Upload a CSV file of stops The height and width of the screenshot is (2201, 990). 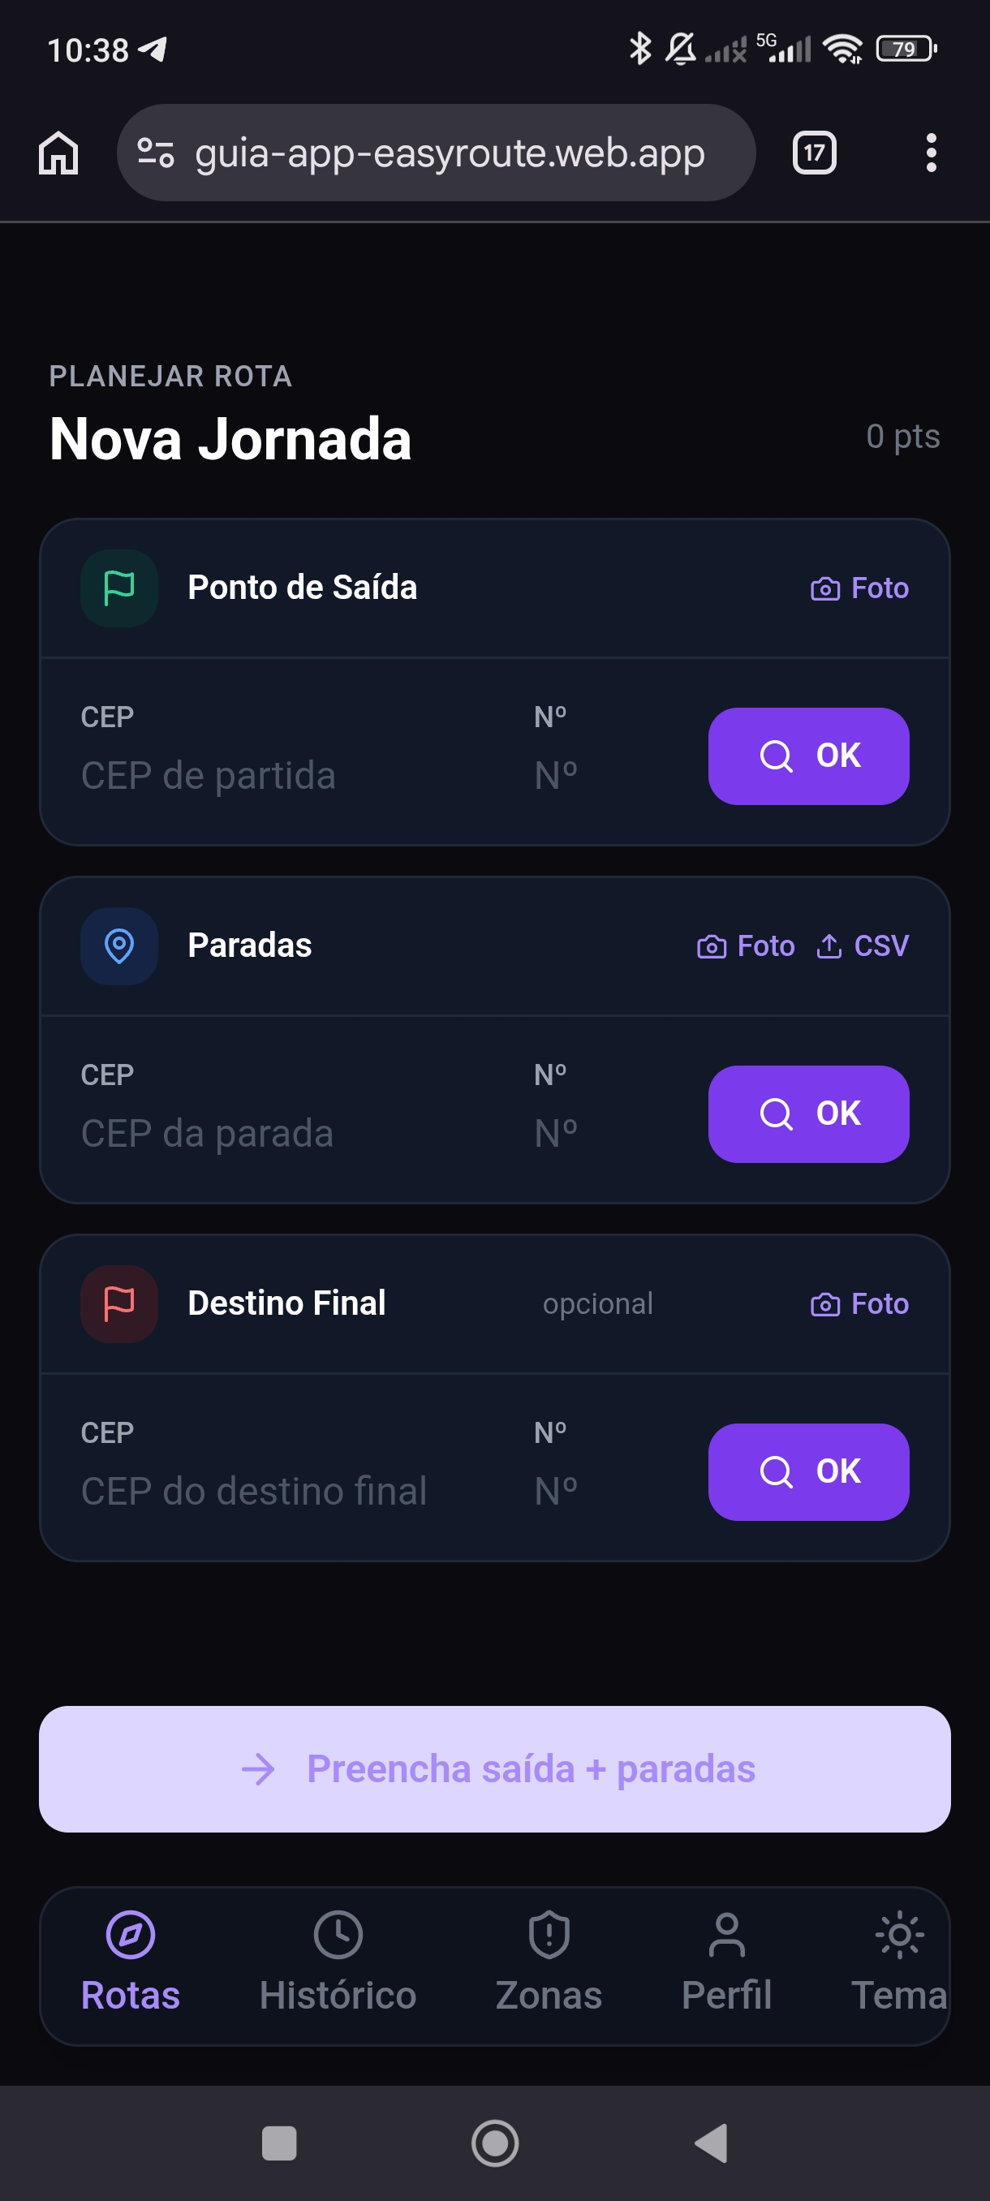863,945
